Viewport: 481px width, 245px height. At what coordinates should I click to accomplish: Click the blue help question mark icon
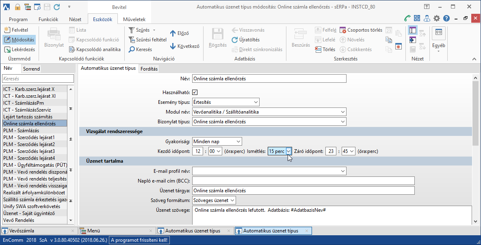click(446, 18)
